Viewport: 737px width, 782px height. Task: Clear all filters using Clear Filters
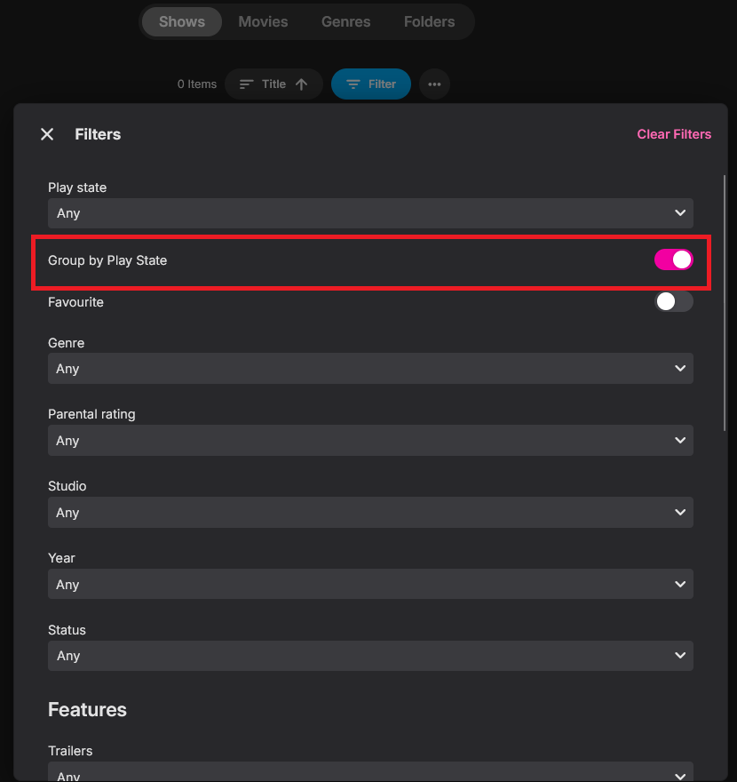(674, 134)
